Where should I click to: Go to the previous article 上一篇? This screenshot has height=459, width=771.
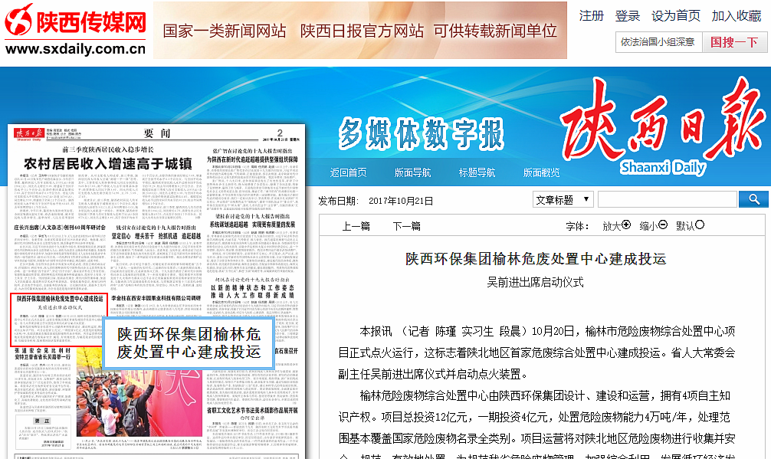[356, 226]
